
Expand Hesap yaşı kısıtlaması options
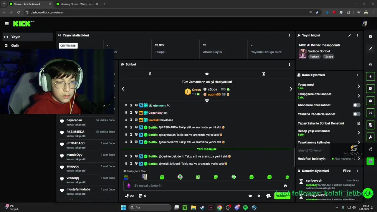point(359,133)
